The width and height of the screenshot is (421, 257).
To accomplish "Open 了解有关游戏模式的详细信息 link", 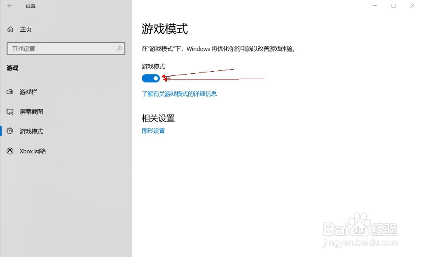I will point(179,94).
